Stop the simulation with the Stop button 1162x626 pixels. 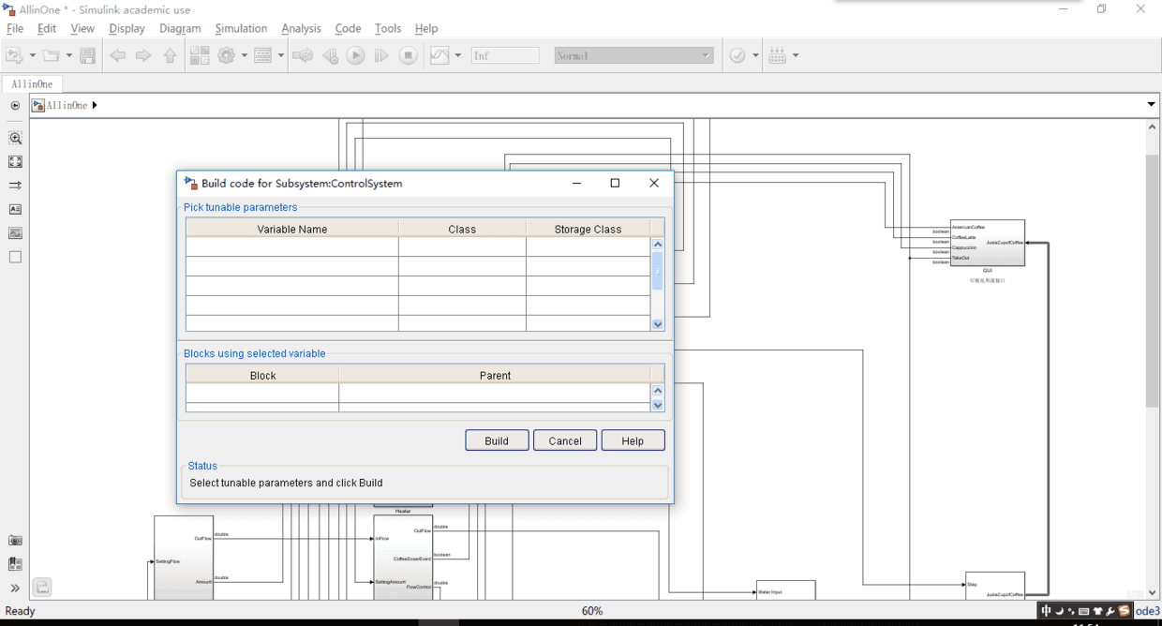[x=408, y=56]
